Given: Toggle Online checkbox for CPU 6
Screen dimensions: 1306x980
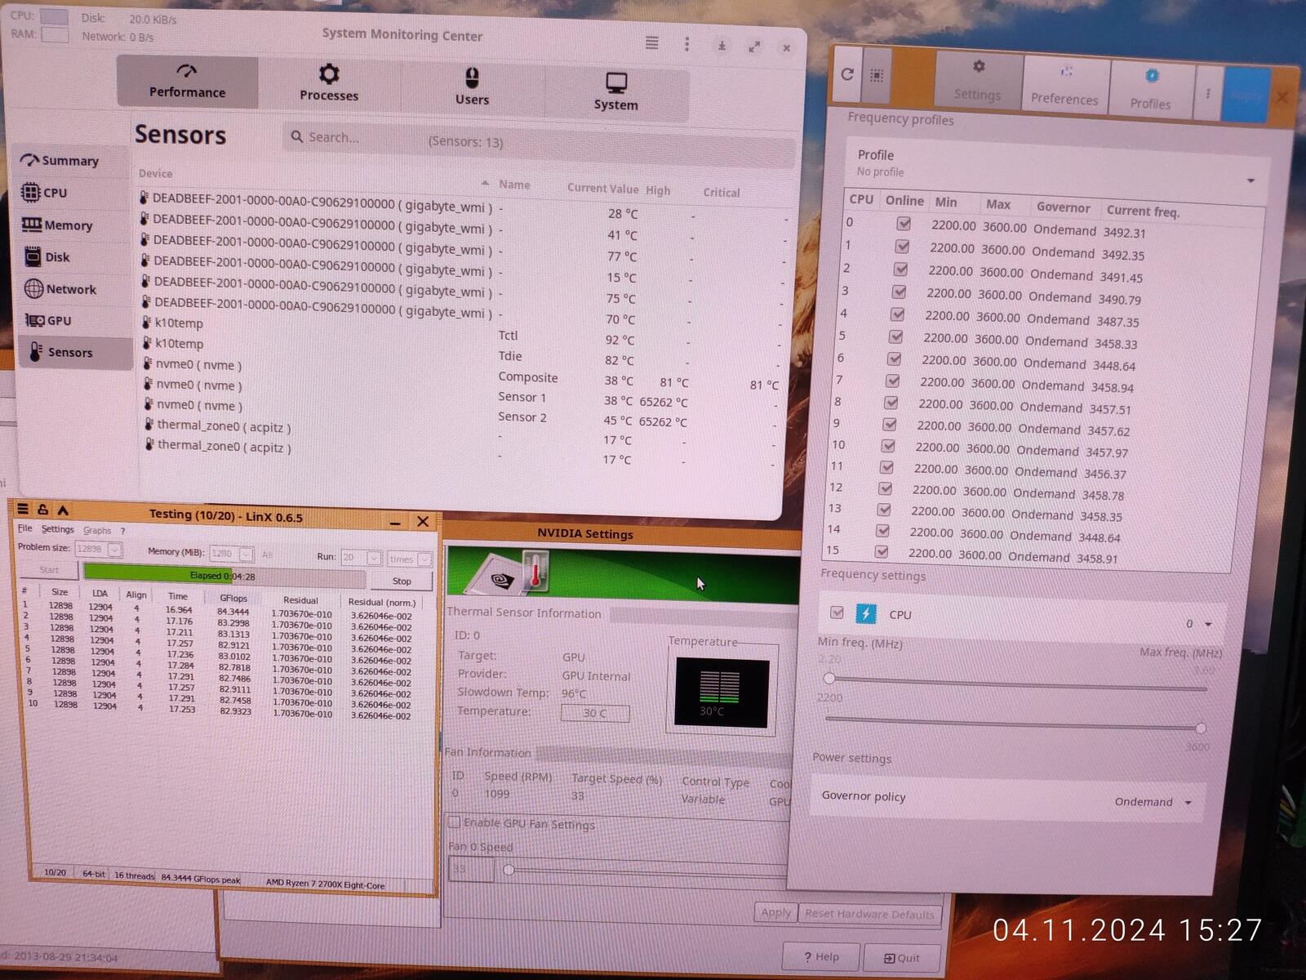Looking at the screenshot, I should [x=894, y=359].
